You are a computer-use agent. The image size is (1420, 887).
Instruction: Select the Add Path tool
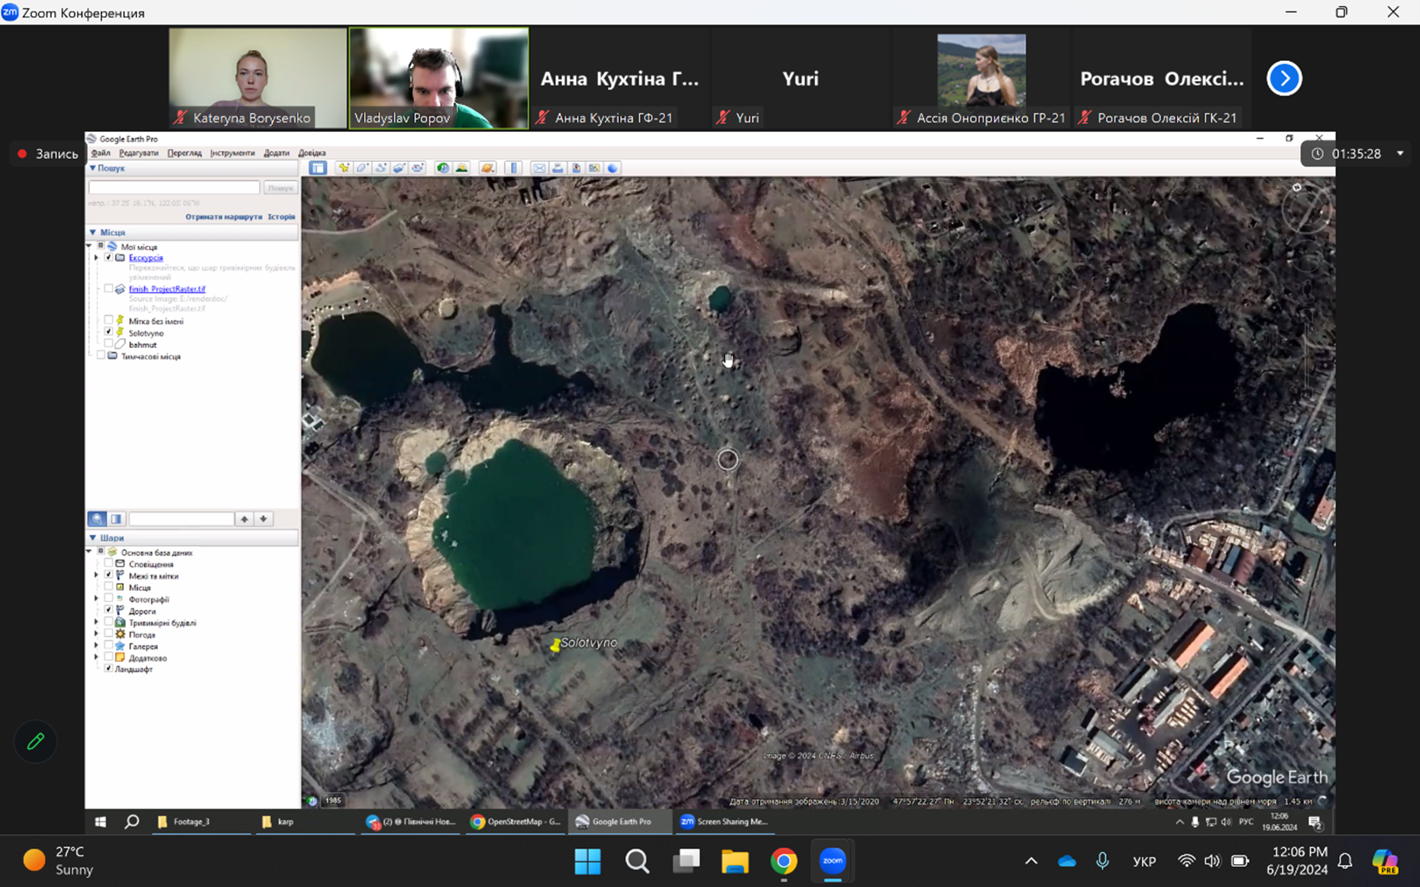(x=381, y=168)
